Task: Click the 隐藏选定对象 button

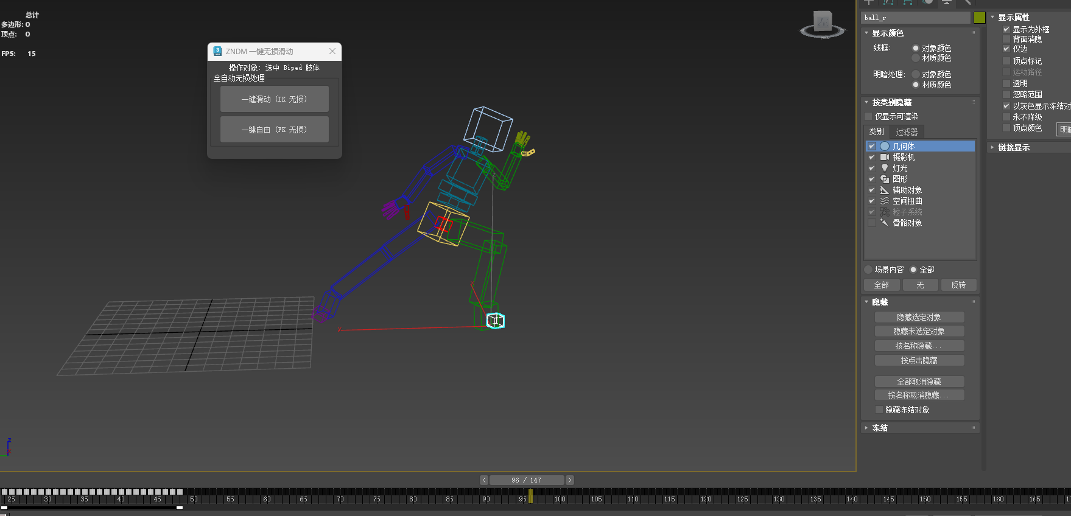Action: point(919,317)
